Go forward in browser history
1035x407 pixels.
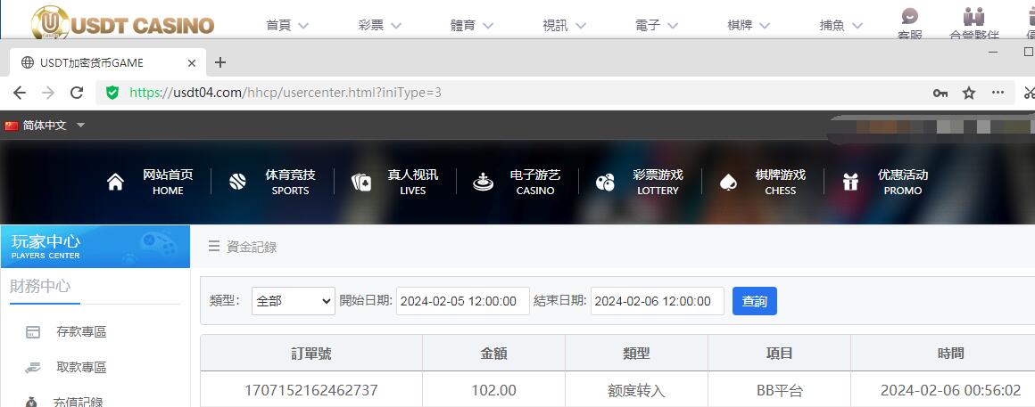[x=48, y=93]
